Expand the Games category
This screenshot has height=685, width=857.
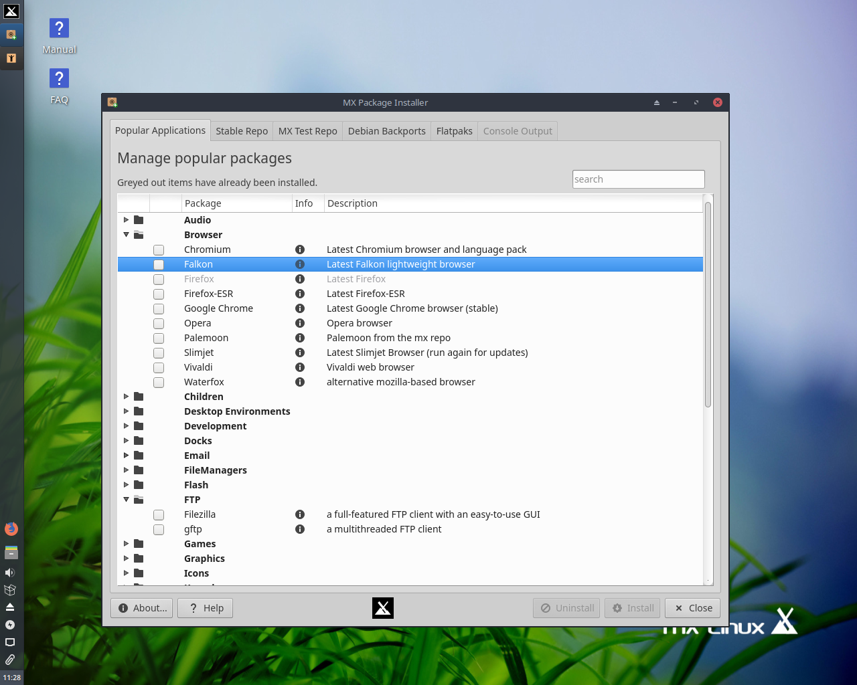pyautogui.click(x=126, y=544)
